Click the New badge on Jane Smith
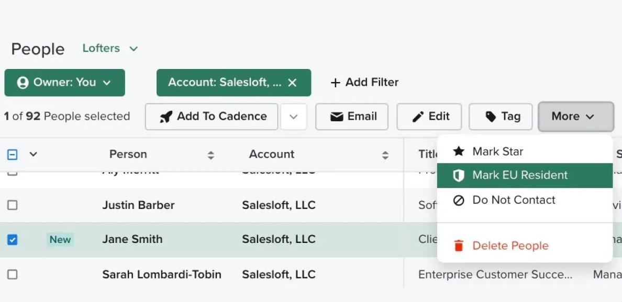Viewport: 622px width, 302px height. click(x=60, y=239)
